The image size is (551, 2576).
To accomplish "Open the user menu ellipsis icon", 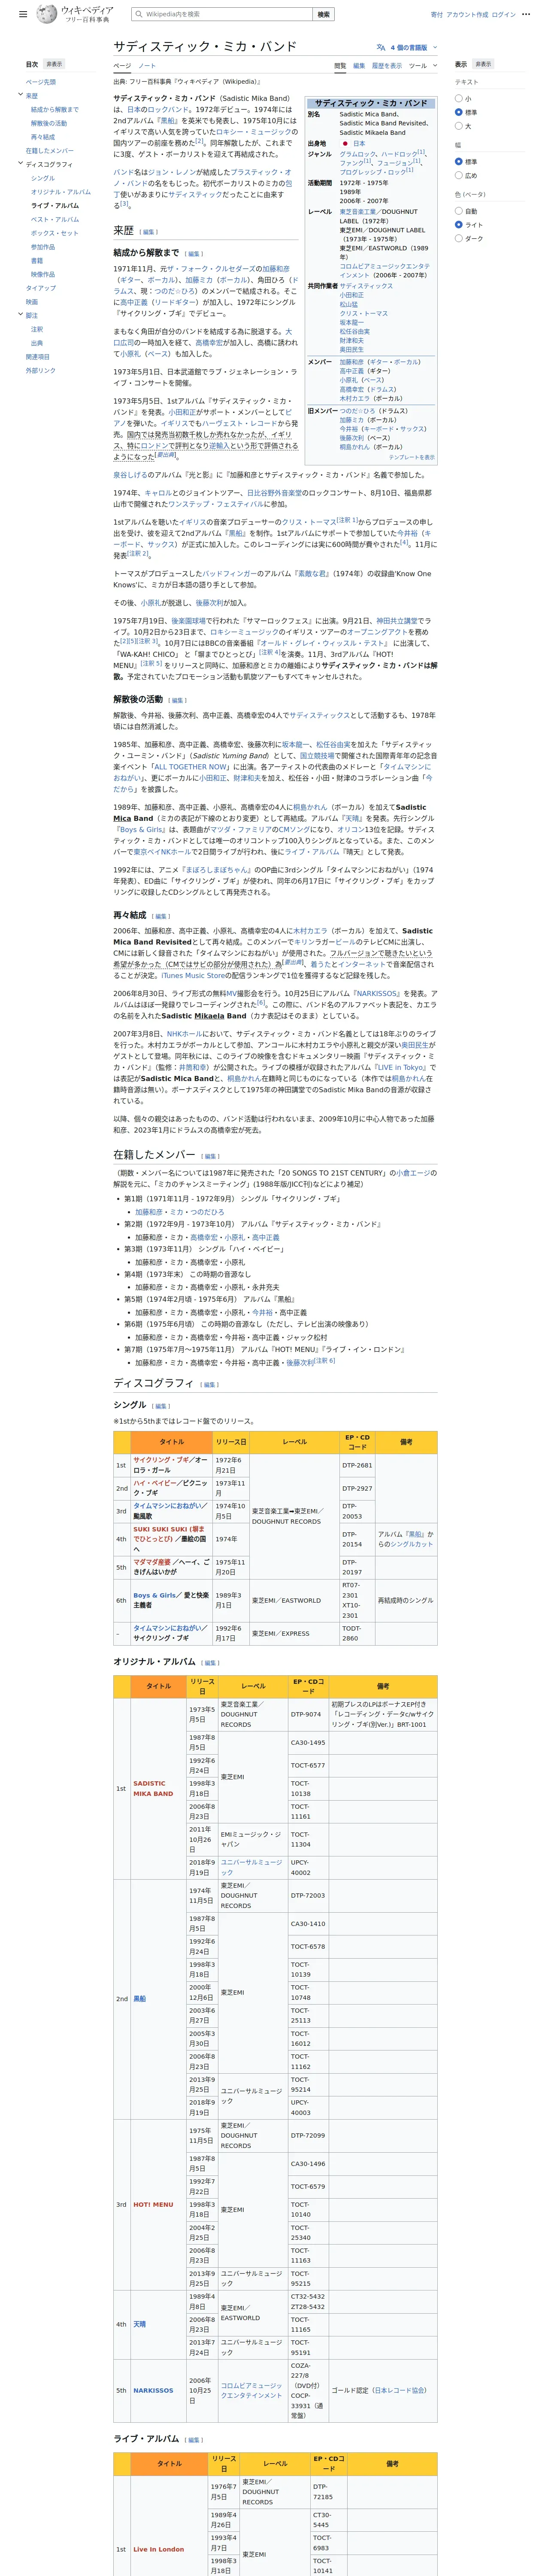I will (527, 15).
